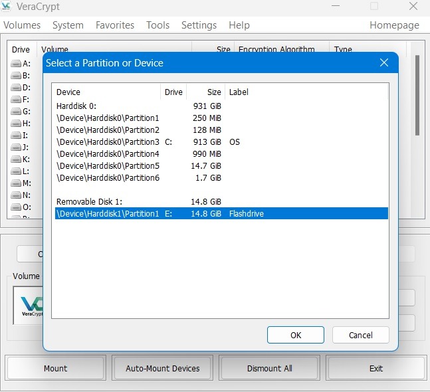Click the VeraCrypt title bar logo
This screenshot has height=392, width=430.
tap(6, 6)
